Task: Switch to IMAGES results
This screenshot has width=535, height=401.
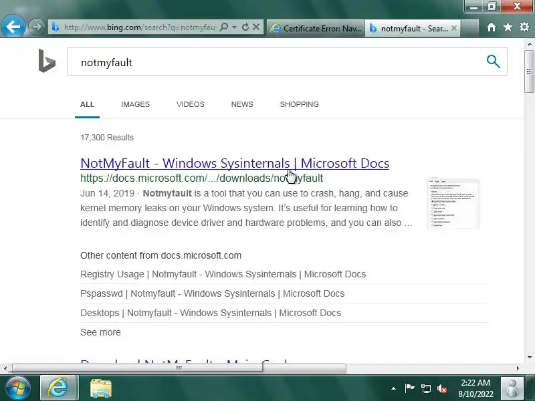Action: [136, 104]
